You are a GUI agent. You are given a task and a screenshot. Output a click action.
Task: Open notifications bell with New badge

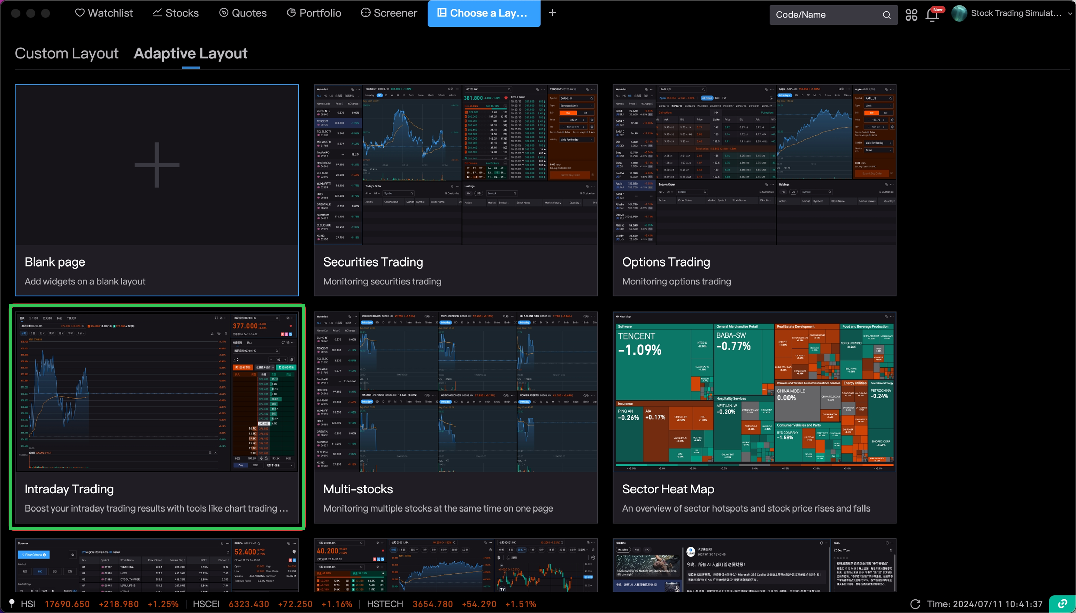[x=932, y=15]
